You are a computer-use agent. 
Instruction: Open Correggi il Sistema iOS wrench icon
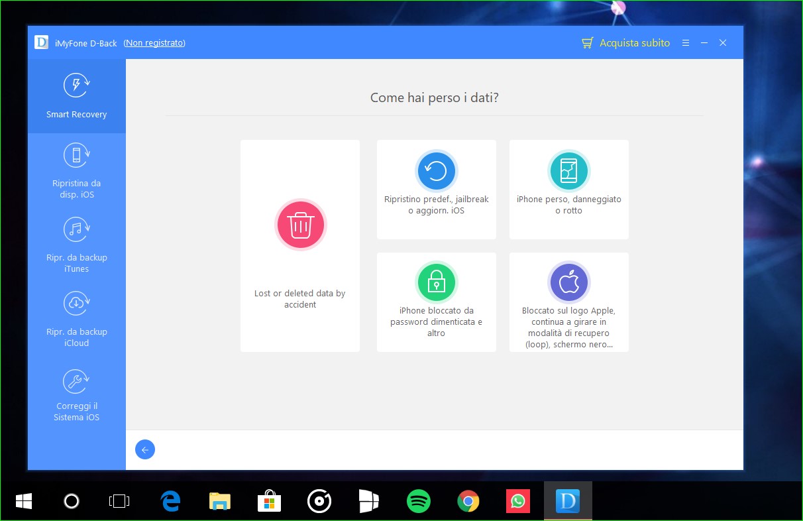click(76, 381)
